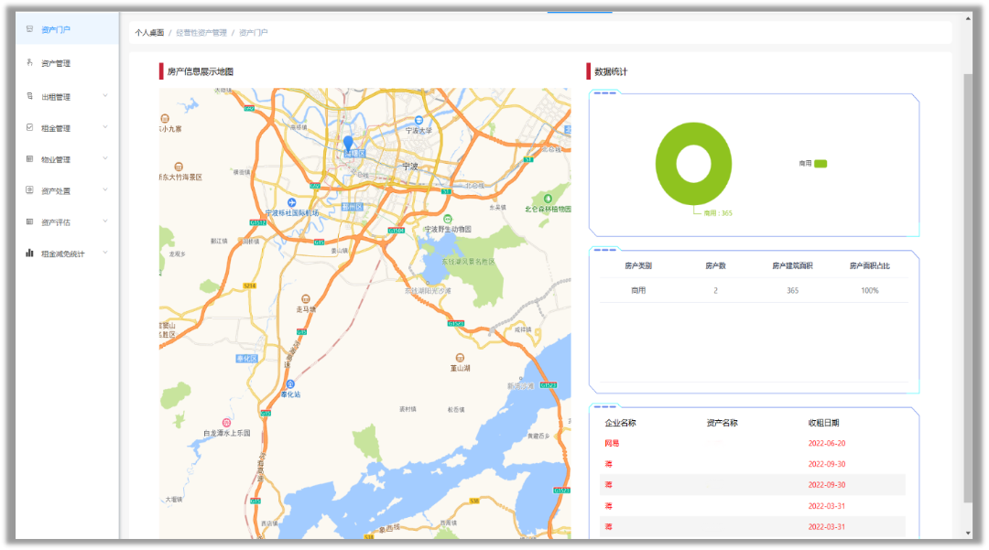Expand the 租金管理 submenu chevron
989x550 pixels.
[105, 127]
